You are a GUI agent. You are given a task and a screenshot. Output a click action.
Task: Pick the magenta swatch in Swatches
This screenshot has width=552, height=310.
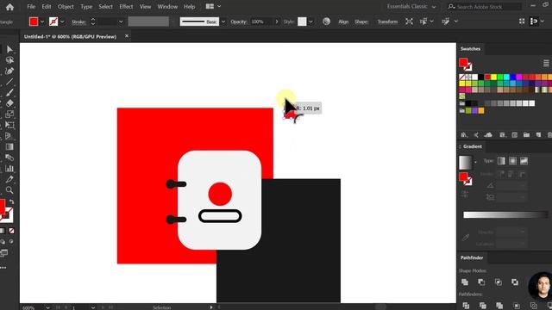pos(519,77)
